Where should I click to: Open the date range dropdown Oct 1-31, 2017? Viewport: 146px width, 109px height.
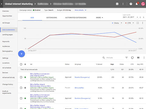click(130, 17)
